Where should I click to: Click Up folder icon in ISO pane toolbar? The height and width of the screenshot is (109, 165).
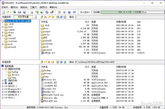click(42, 17)
